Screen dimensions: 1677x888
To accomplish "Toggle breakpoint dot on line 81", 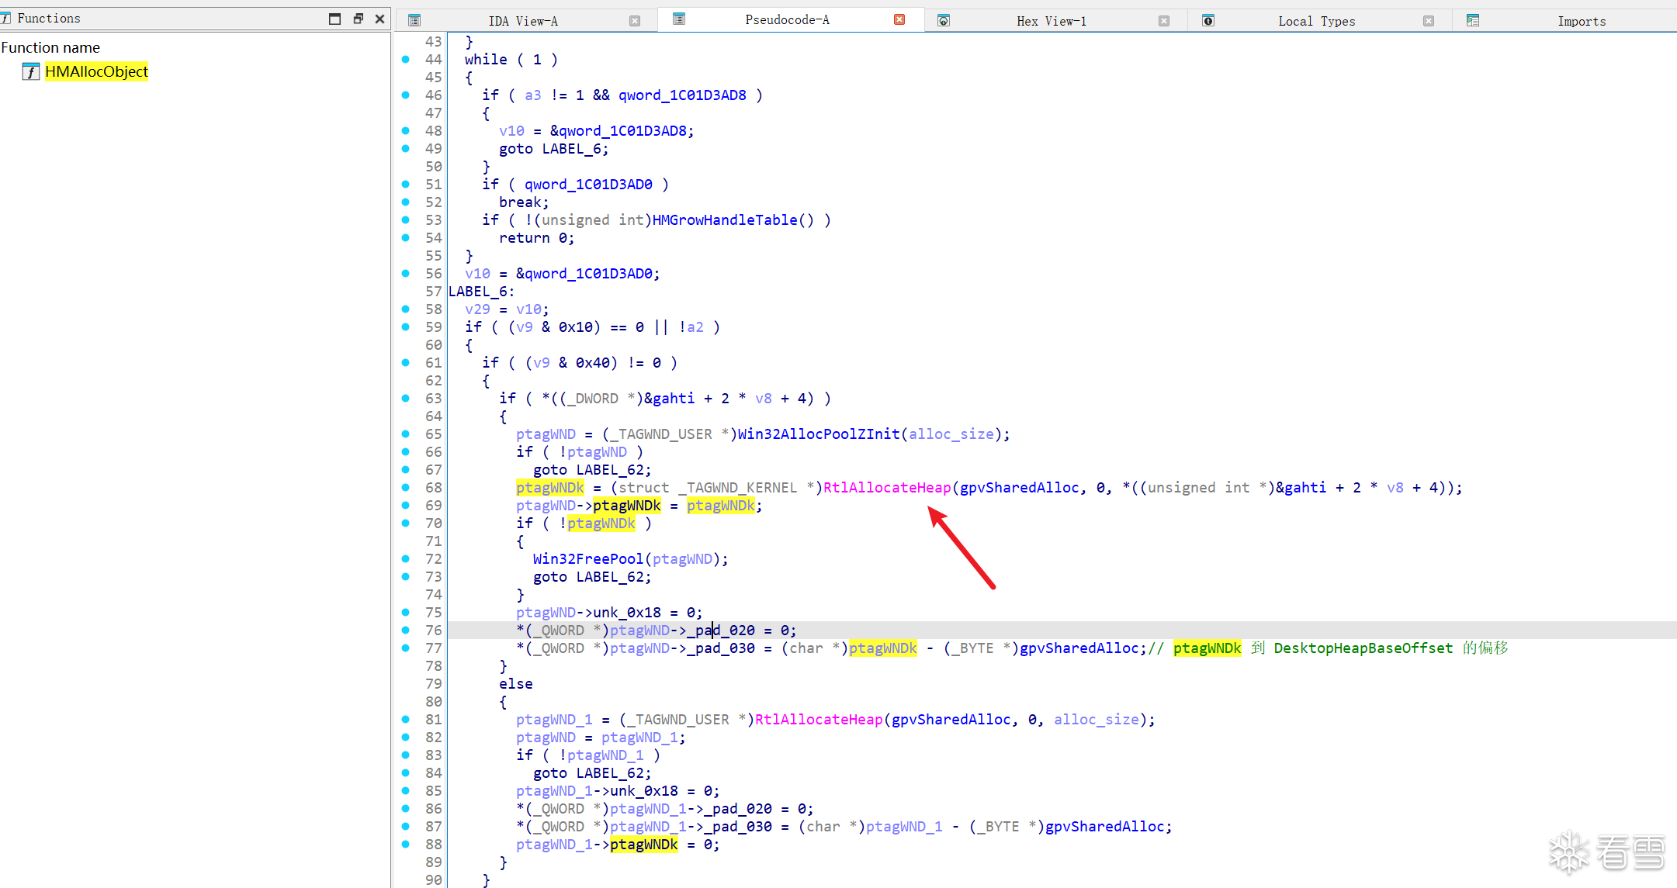I will (x=406, y=720).
